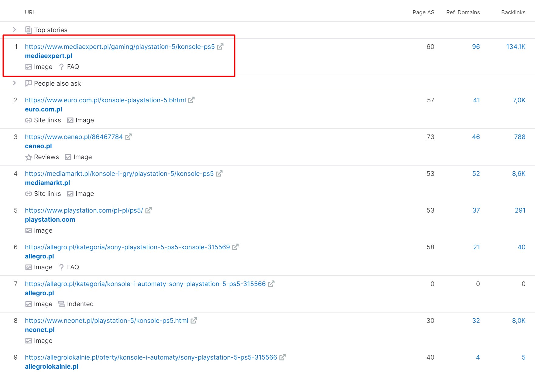Click the Ref. Domains column header
Screen dimensions: 535x372
coord(463,12)
